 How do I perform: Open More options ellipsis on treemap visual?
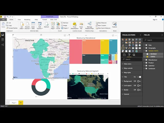116,35
